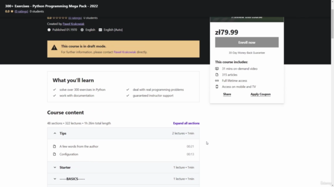
Task: Open the Tips section header
Action: tap(123, 133)
